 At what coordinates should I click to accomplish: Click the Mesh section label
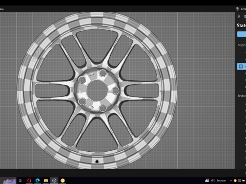coord(241,45)
